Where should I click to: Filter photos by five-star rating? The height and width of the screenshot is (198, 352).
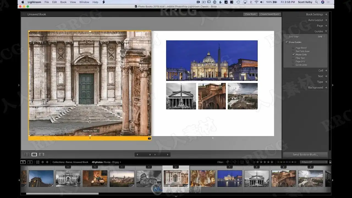coord(272,162)
